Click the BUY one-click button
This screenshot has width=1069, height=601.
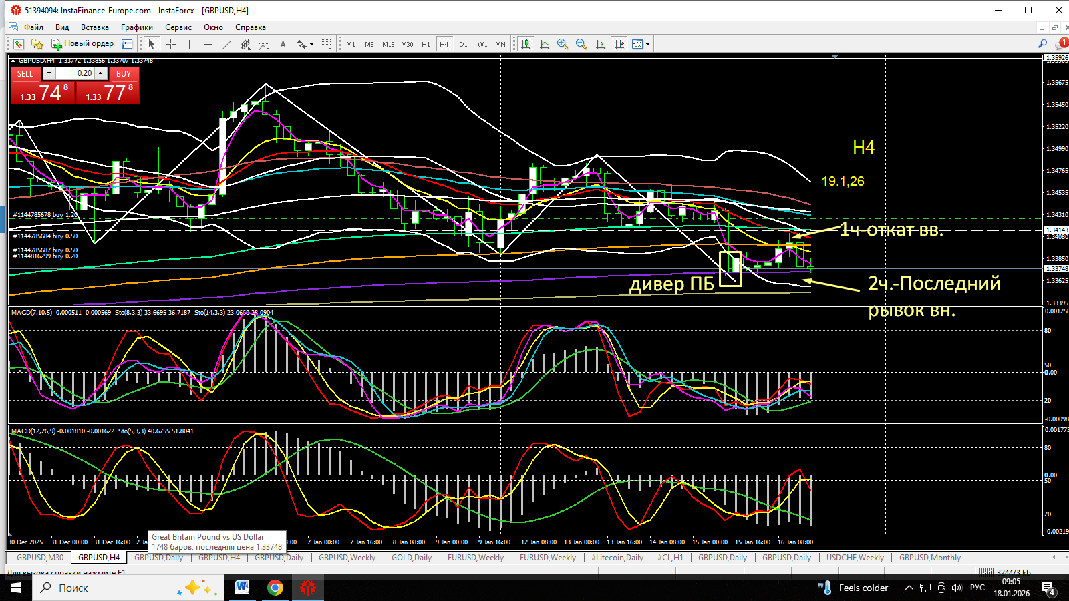[x=124, y=73]
